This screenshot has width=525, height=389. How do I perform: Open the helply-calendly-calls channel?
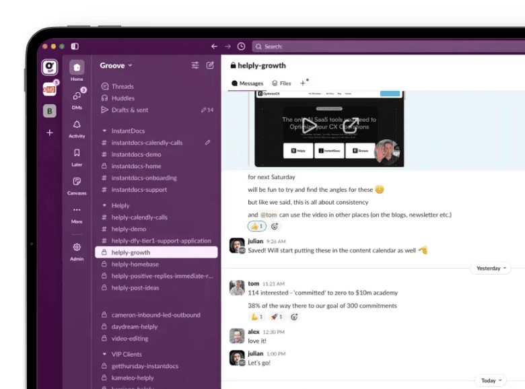click(156, 217)
